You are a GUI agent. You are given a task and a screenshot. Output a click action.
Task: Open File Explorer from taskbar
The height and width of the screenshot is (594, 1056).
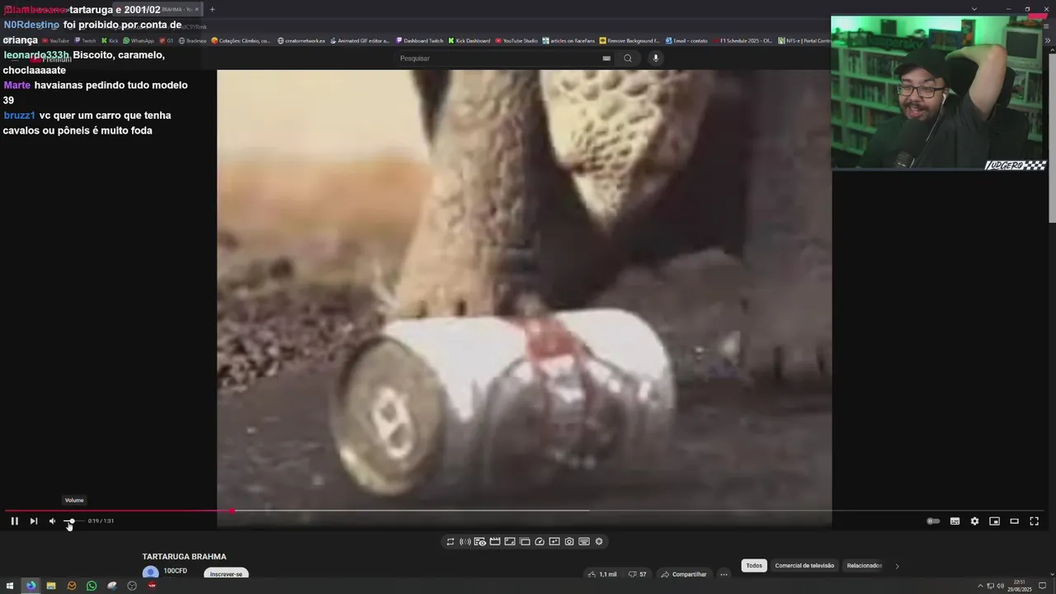51,586
